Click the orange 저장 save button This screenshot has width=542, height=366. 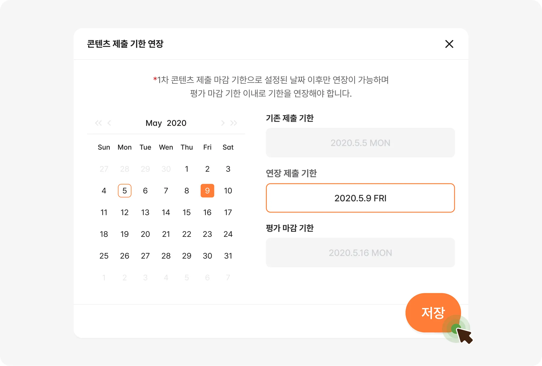tap(433, 313)
